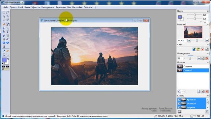
Task: Open the Помощь menu
Action: click(88, 7)
